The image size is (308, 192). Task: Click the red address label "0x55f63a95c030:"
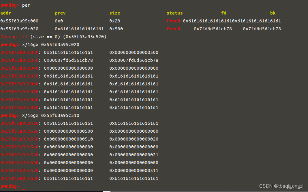tap(21, 60)
